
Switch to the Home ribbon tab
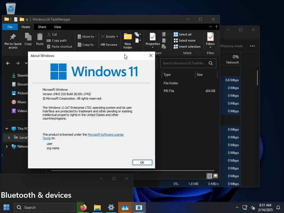pos(26,27)
